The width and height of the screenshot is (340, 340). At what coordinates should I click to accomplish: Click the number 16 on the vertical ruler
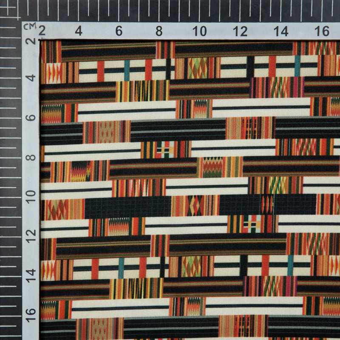coord(31,315)
